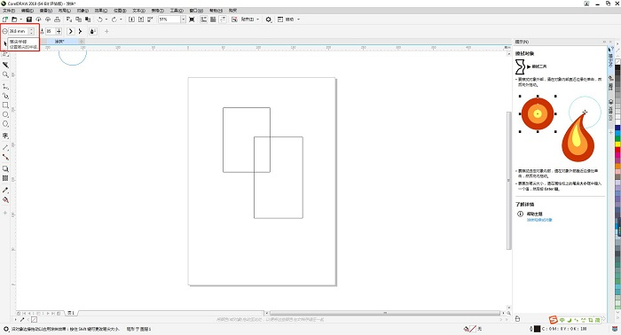The width and height of the screenshot is (621, 335).
Task: Open the Help menu
Action: (x=216, y=11)
